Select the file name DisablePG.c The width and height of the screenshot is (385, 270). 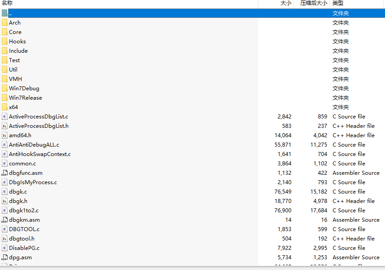pyautogui.click(x=24, y=248)
